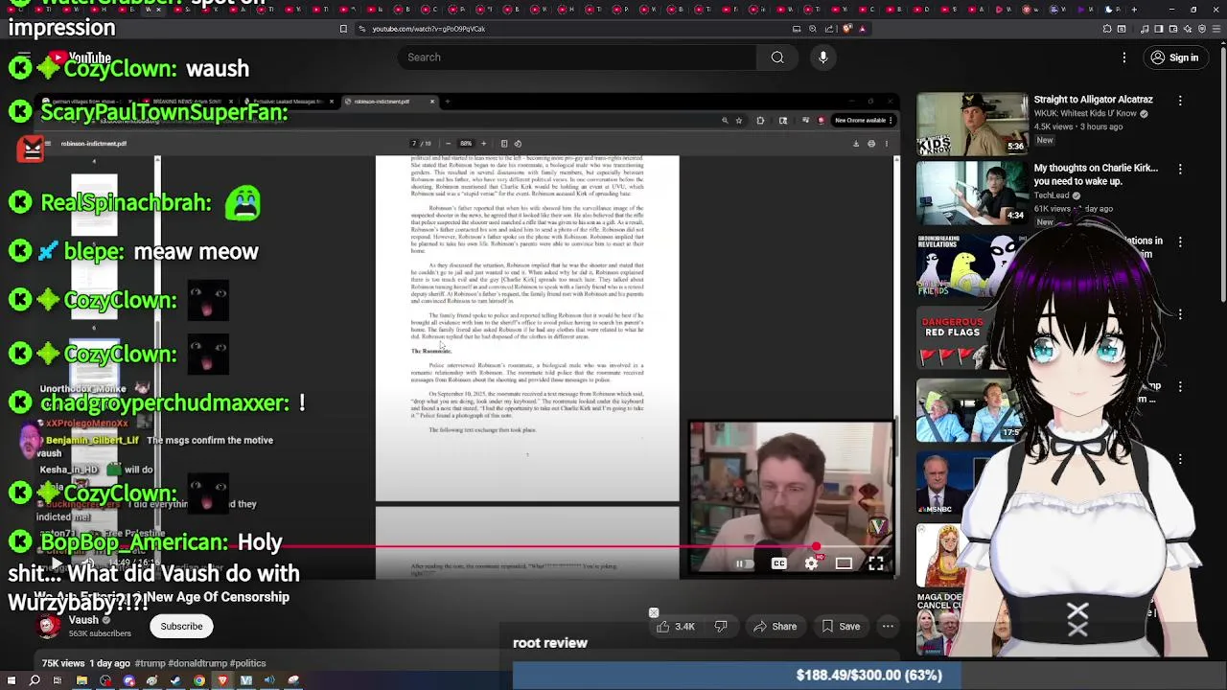1227x690 pixels.
Task: Click the #politics hashtag link
Action: [x=248, y=663]
